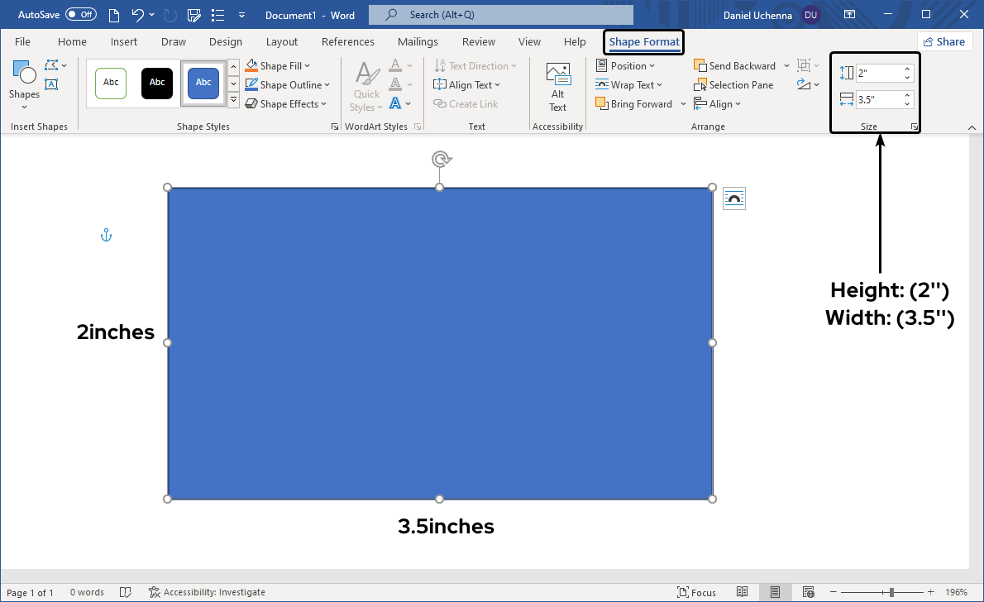This screenshot has height=602, width=984.
Task: Click the Draw Text Box icon
Action: (51, 84)
